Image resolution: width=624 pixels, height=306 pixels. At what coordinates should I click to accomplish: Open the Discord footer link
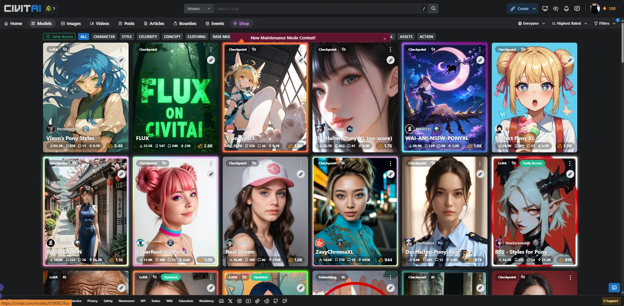point(221,301)
